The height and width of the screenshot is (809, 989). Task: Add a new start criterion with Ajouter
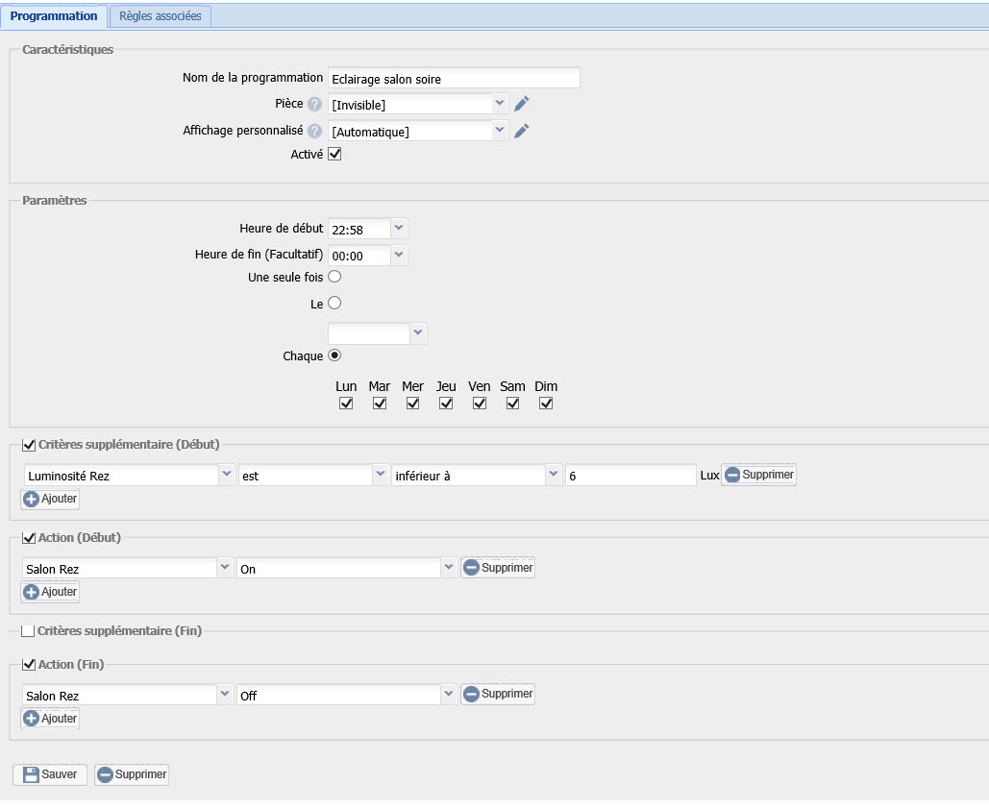coord(50,500)
